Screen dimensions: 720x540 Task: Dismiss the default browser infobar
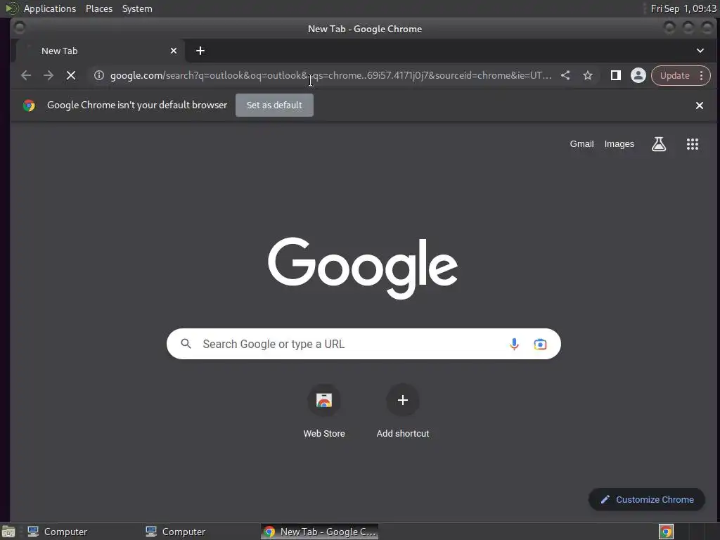pyautogui.click(x=700, y=105)
